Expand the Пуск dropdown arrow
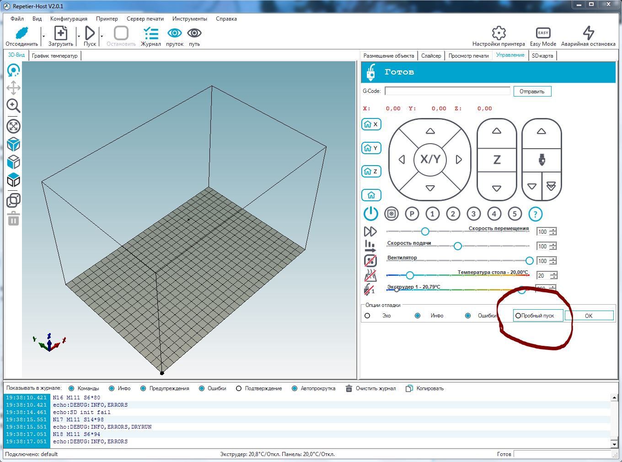Viewport: 622px width, 462px height. tap(102, 36)
